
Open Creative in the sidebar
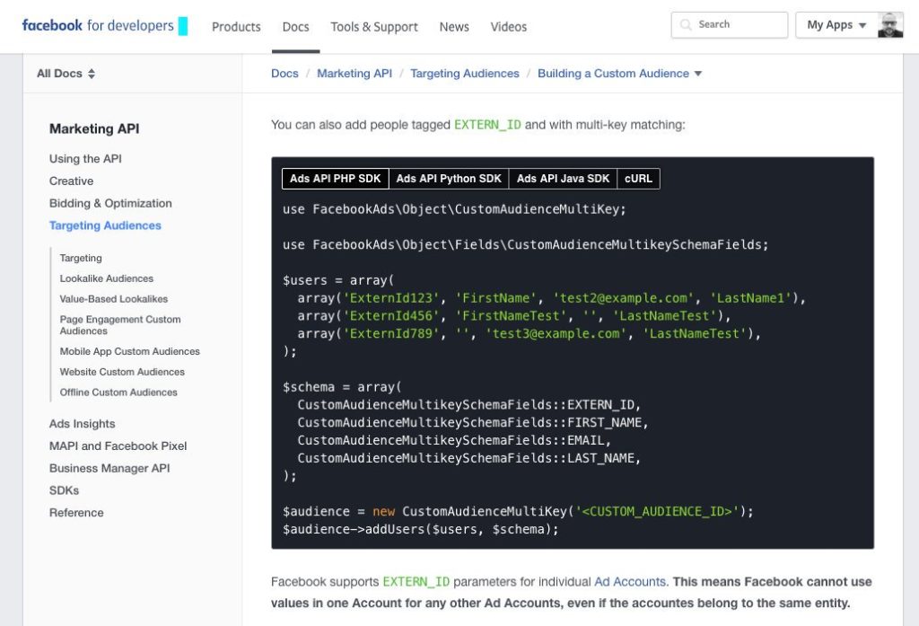click(x=72, y=181)
